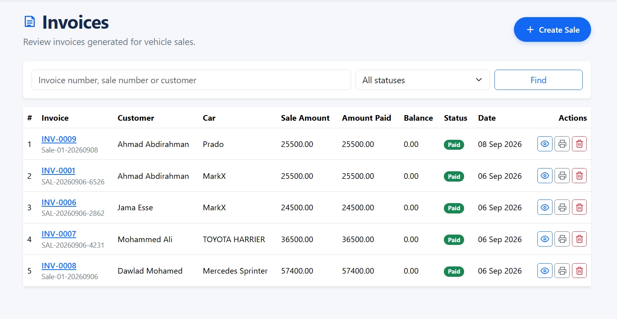Click the Invoices document icon in the heading
This screenshot has height=319, width=617.
(x=30, y=22)
